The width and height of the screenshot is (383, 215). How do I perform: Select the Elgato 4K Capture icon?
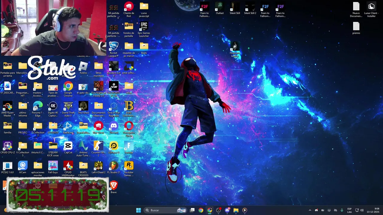click(x=53, y=109)
